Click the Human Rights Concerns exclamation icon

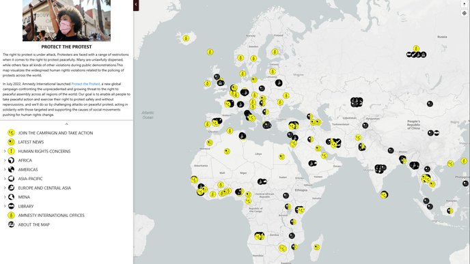[11, 151]
